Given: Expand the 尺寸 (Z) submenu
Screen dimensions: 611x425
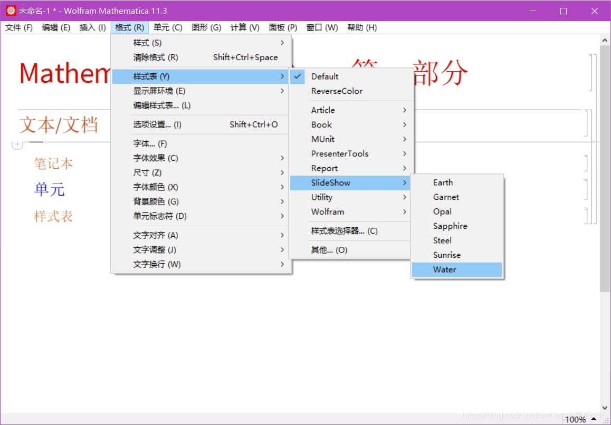Looking at the screenshot, I should [201, 172].
